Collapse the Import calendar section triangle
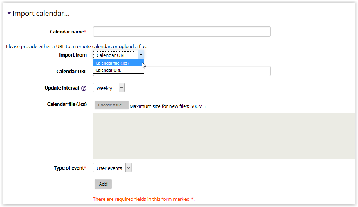The width and height of the screenshot is (358, 207). pos(9,13)
